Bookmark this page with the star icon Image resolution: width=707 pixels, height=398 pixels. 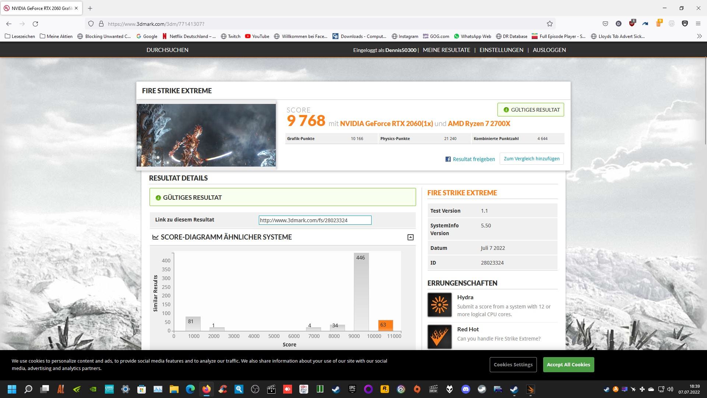point(550,24)
